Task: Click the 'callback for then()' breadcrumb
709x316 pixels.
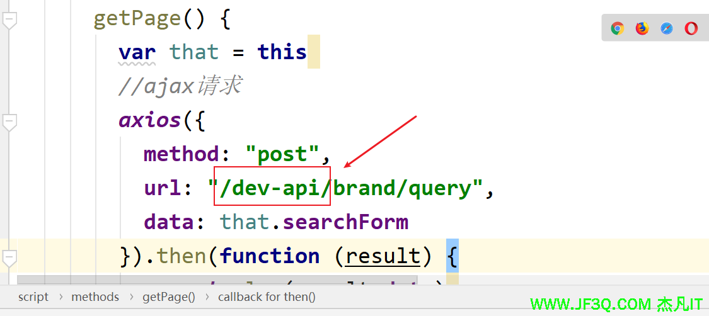Action: 267,297
